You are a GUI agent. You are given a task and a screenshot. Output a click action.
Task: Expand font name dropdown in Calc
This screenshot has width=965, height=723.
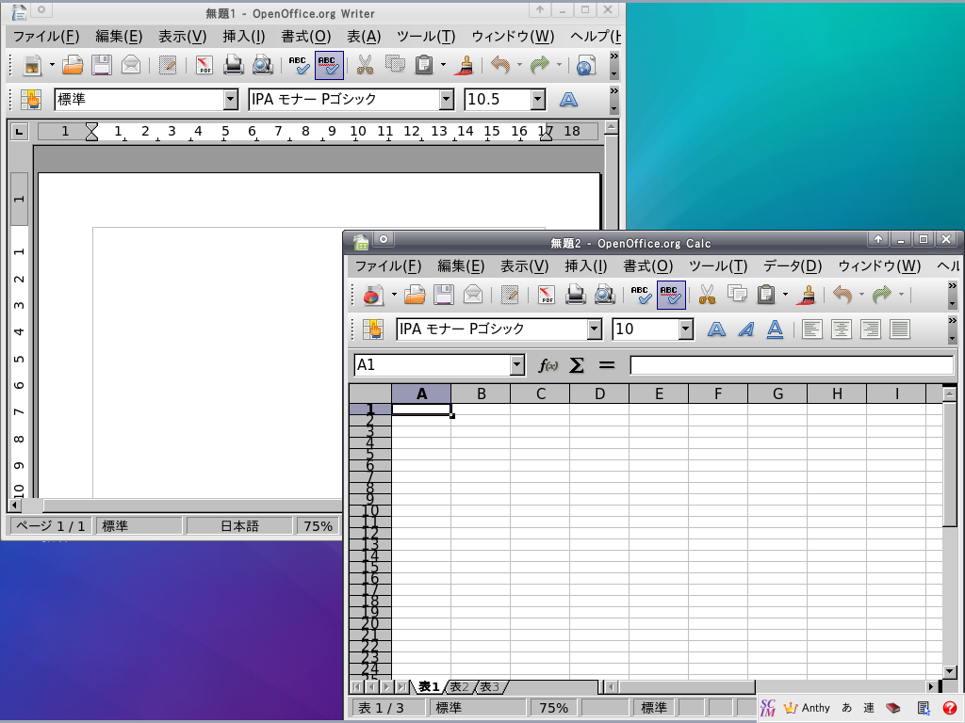point(594,329)
